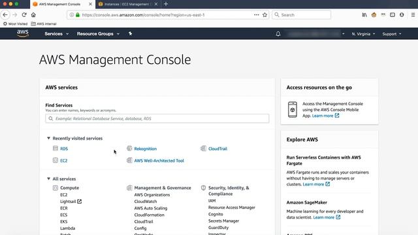Open the Resource Groups dropdown
The image size is (418, 235).
[98, 34]
